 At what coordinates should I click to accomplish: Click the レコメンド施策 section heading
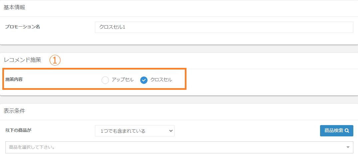coord(22,60)
